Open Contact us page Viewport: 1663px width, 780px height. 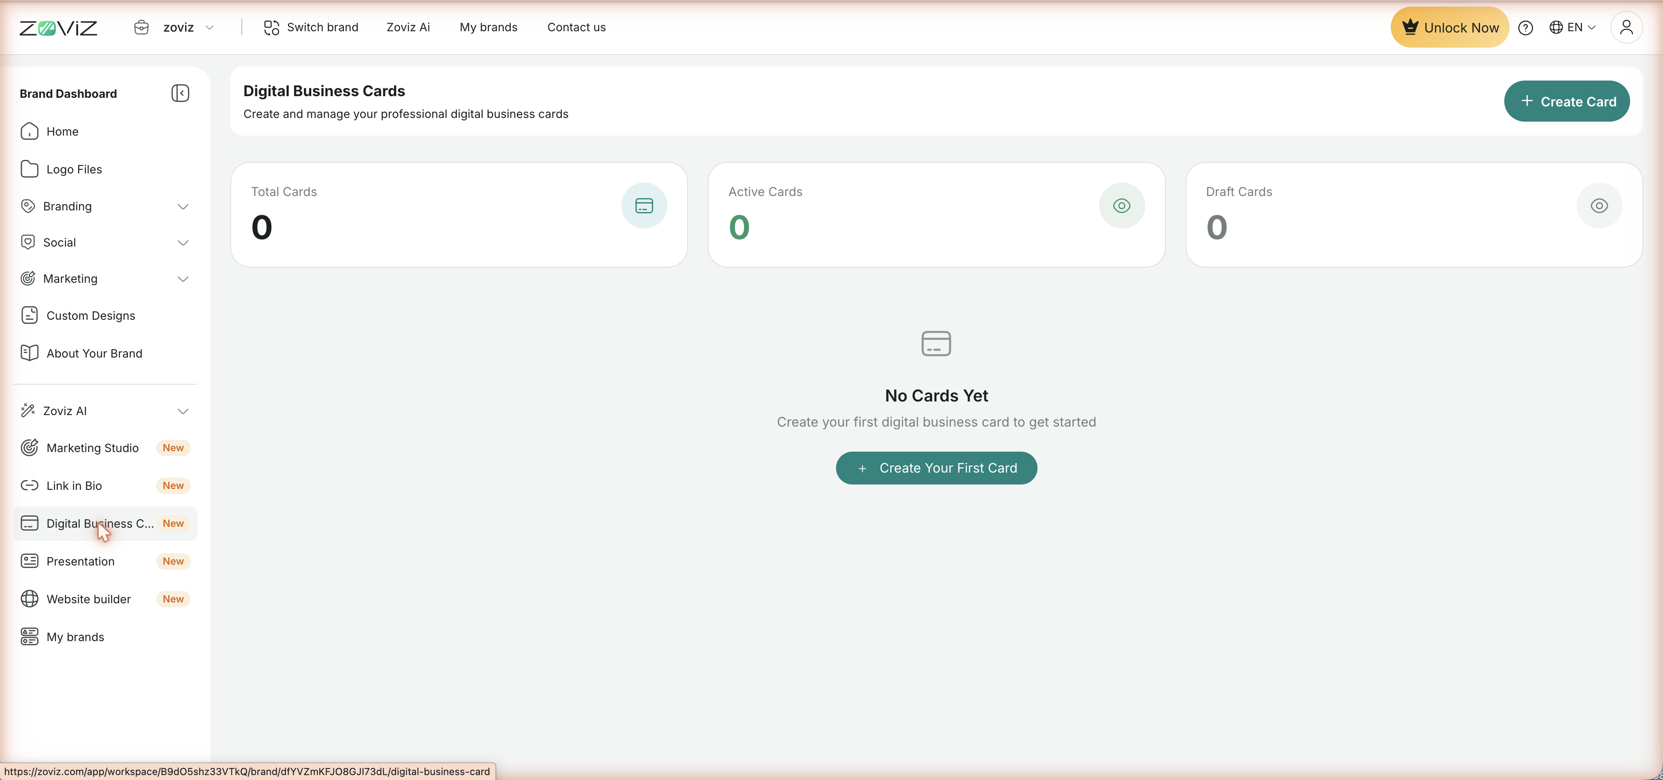click(x=577, y=27)
